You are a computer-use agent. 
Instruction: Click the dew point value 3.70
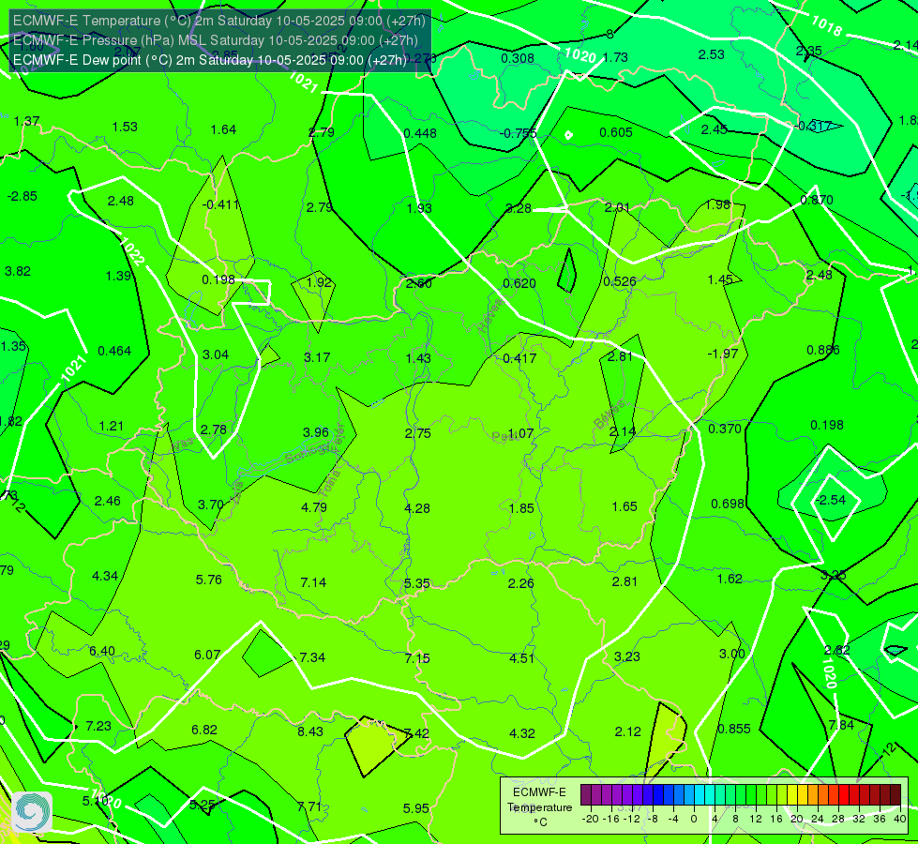click(x=211, y=505)
